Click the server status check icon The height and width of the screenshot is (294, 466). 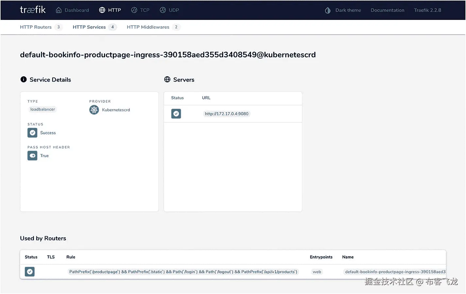pos(176,114)
